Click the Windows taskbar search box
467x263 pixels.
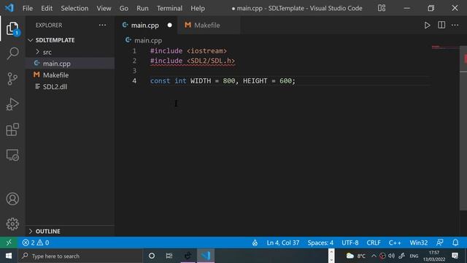tap(80, 256)
